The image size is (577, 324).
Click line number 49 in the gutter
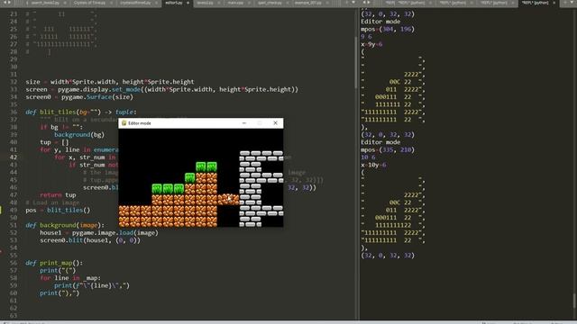pyautogui.click(x=14, y=210)
